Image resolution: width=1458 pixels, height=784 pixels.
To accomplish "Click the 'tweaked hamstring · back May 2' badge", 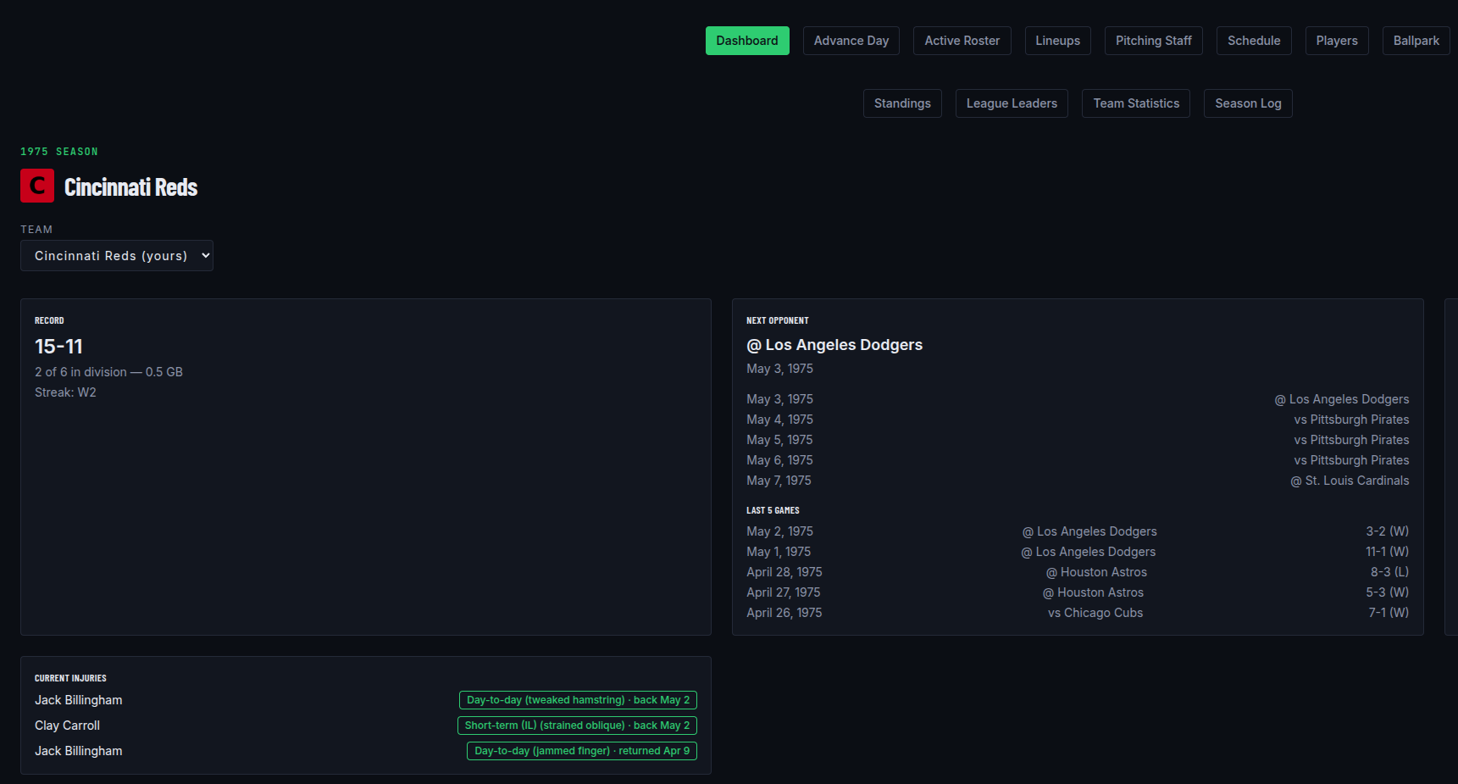I will coord(578,700).
